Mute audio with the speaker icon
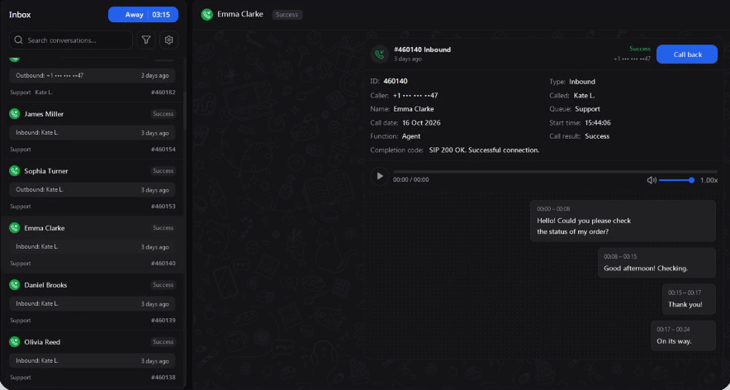 pyautogui.click(x=652, y=180)
